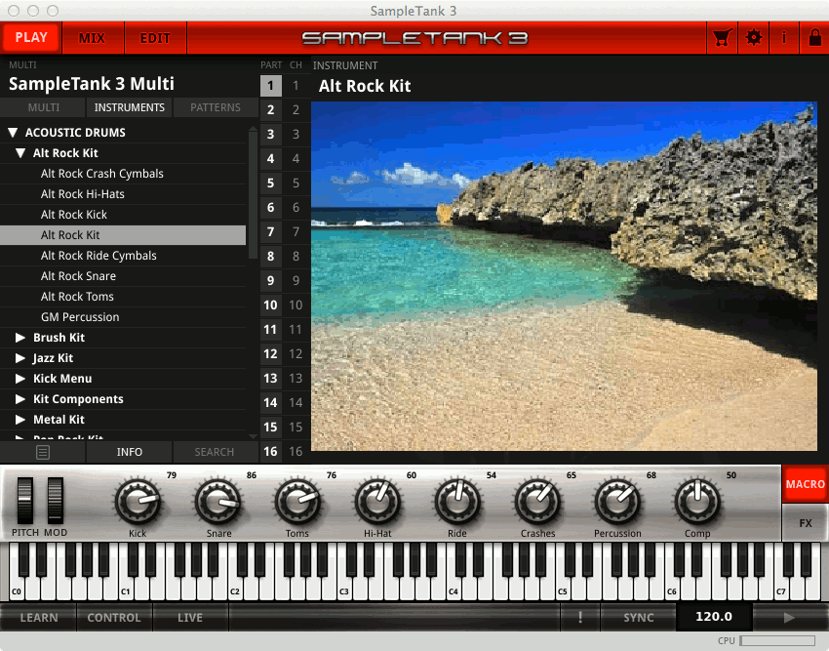Image resolution: width=829 pixels, height=651 pixels.
Task: Expand the Jazz Kit folder
Action: pos(20,358)
